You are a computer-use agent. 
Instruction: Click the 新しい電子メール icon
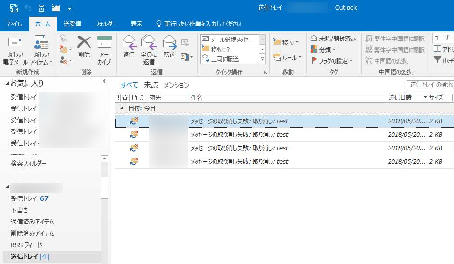(15, 43)
